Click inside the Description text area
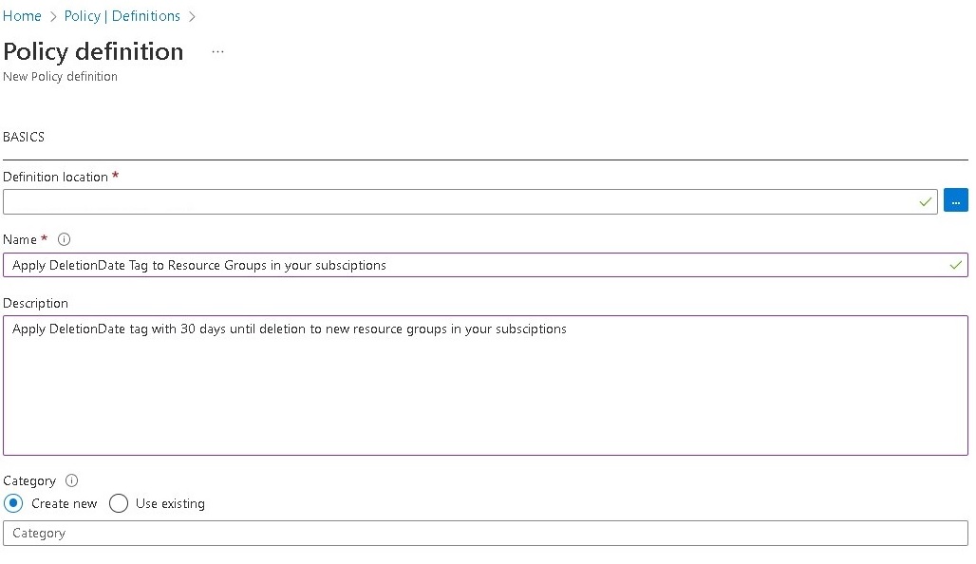Viewport: 976px width, 564px height. pos(484,389)
